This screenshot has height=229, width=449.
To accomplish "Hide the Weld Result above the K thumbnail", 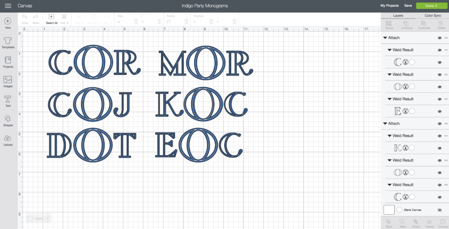I will pos(439,136).
